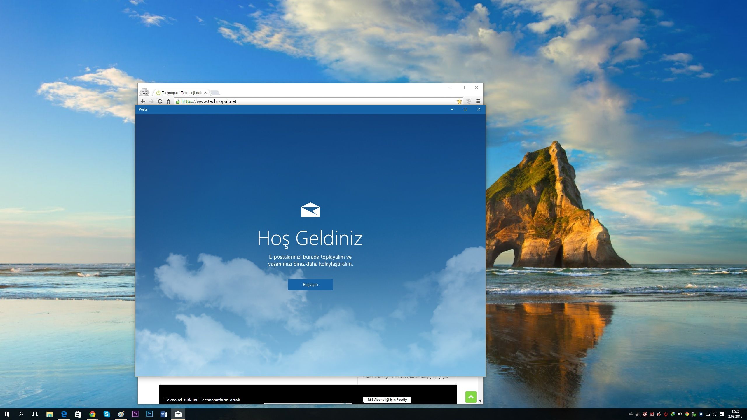
Task: Open Microsoft Edge from the taskbar
Action: tap(64, 414)
